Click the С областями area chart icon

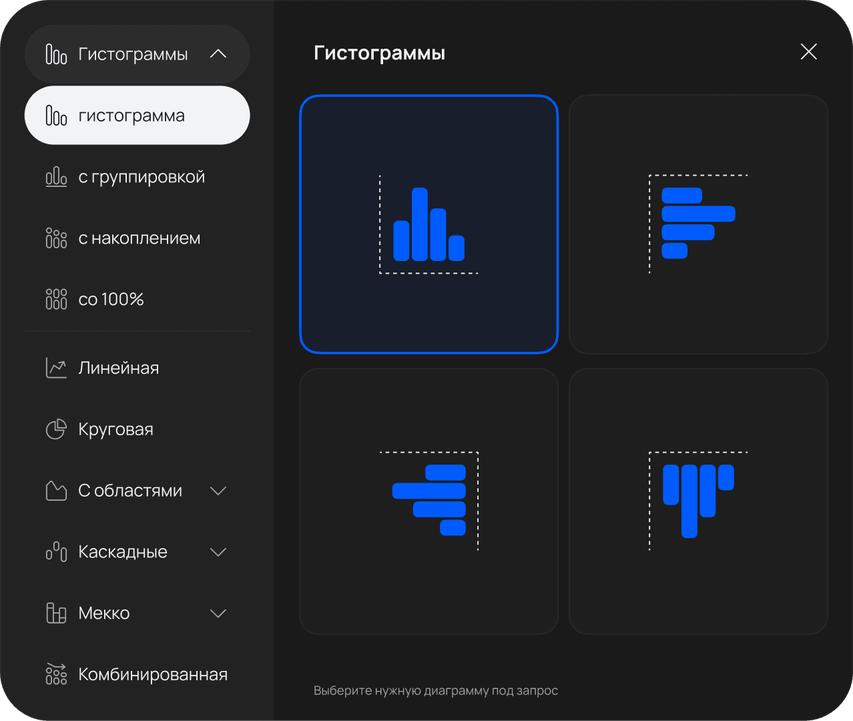56,491
